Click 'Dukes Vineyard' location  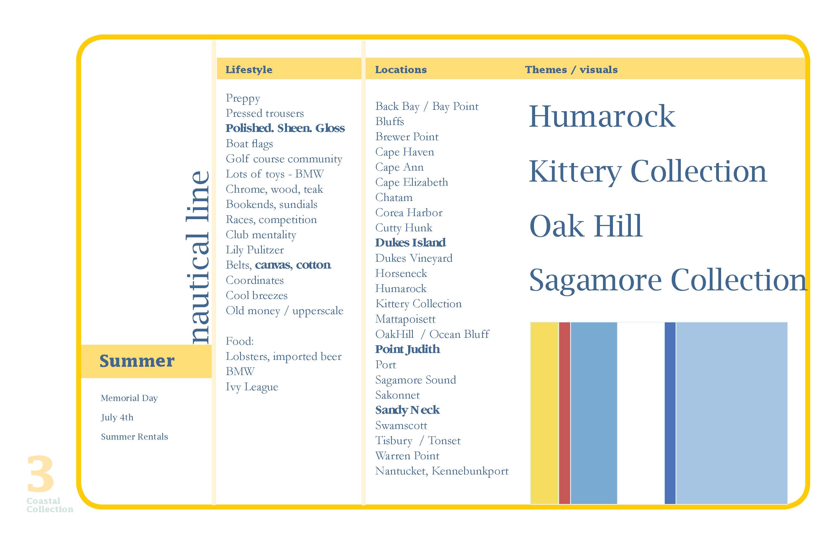[x=414, y=258]
